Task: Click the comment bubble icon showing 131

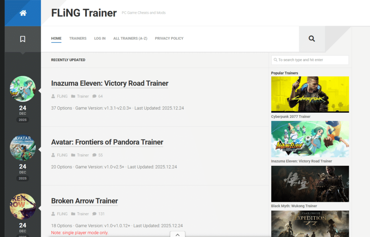Action: [94, 214]
